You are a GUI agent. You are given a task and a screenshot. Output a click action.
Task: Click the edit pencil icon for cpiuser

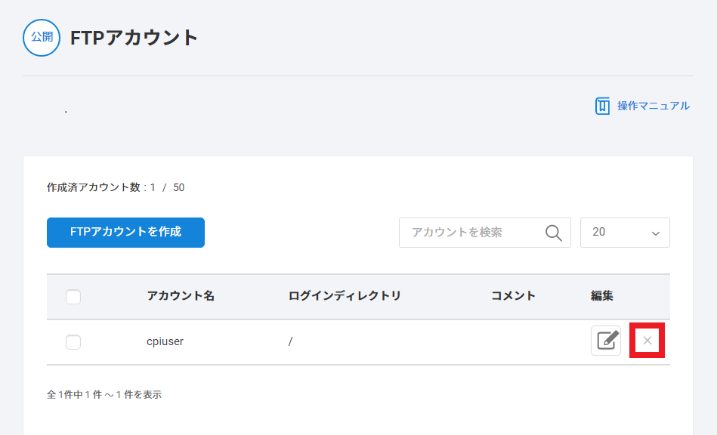point(605,341)
